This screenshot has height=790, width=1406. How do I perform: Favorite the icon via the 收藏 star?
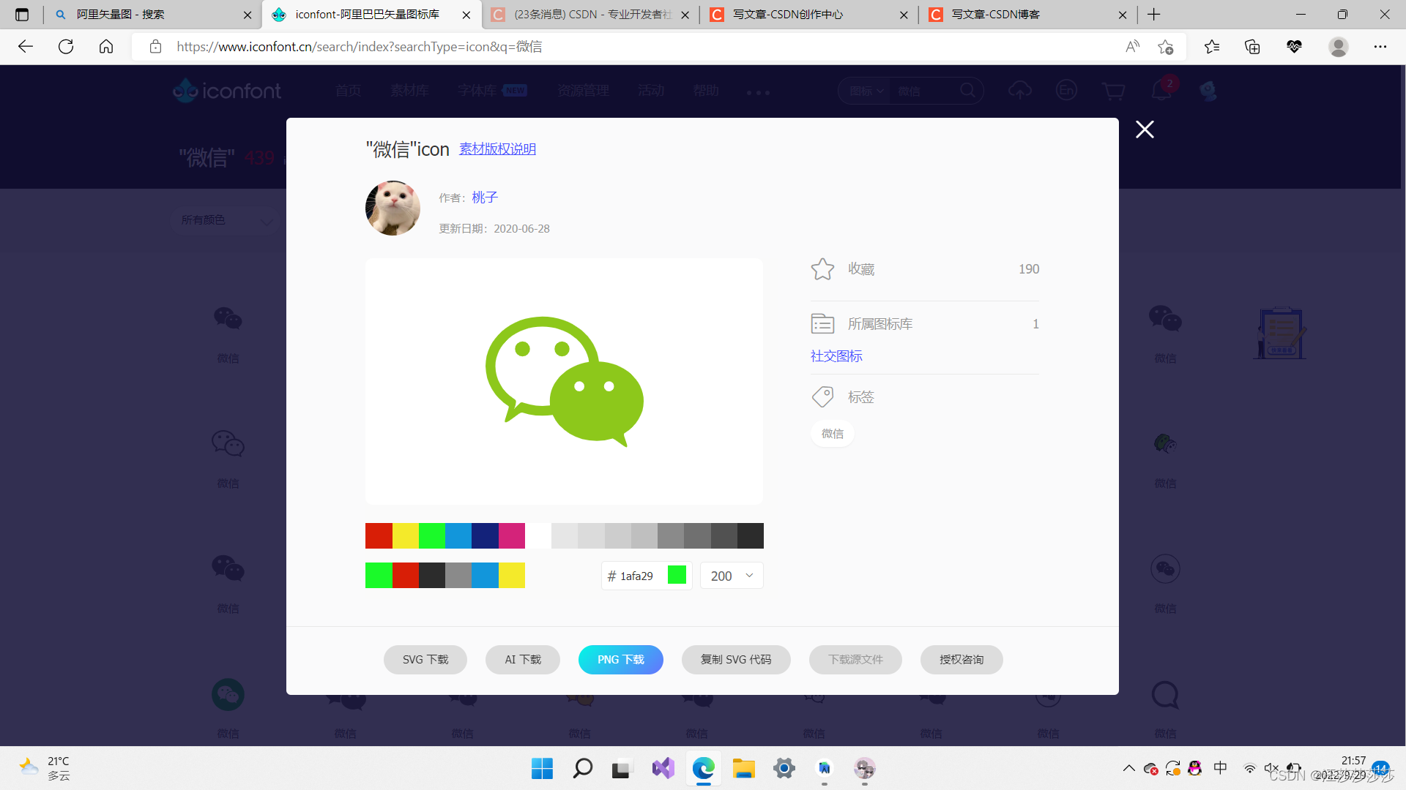click(822, 268)
